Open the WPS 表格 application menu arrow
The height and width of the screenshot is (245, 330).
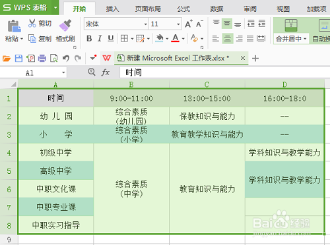click(55, 8)
